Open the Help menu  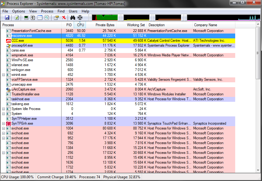point(85,11)
